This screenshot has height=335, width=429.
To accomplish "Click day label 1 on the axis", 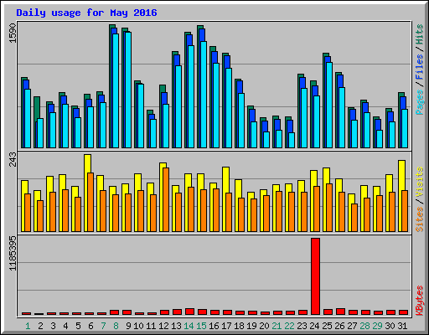I will tap(28, 326).
